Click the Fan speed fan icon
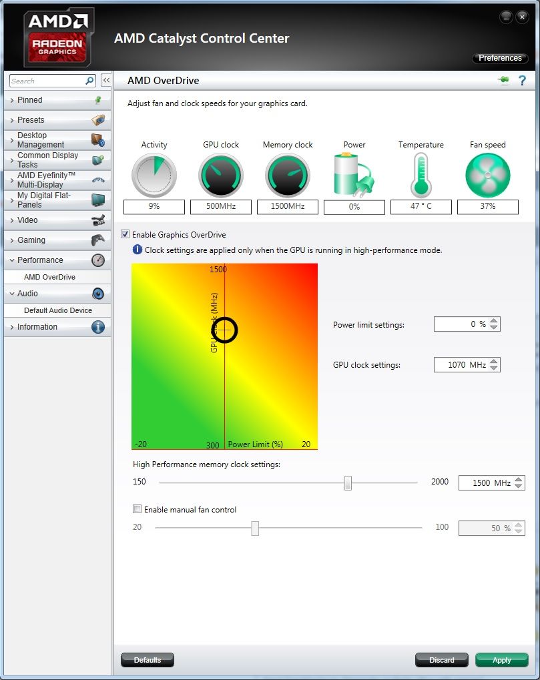The height and width of the screenshot is (680, 540). click(x=487, y=176)
